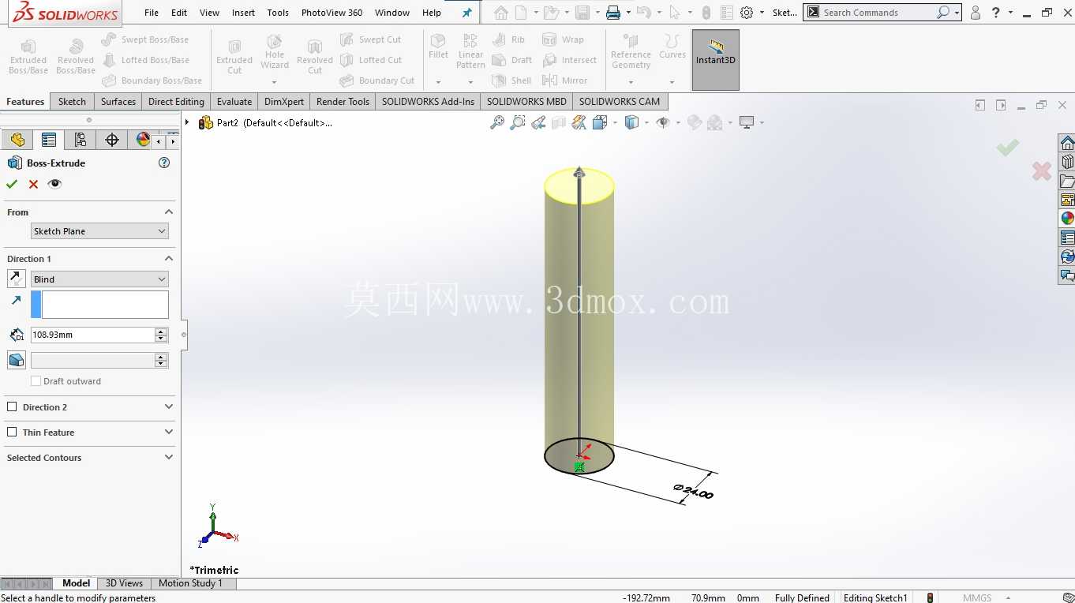Open the 3D Views tab
Image resolution: width=1075 pixels, height=603 pixels.
(x=124, y=583)
